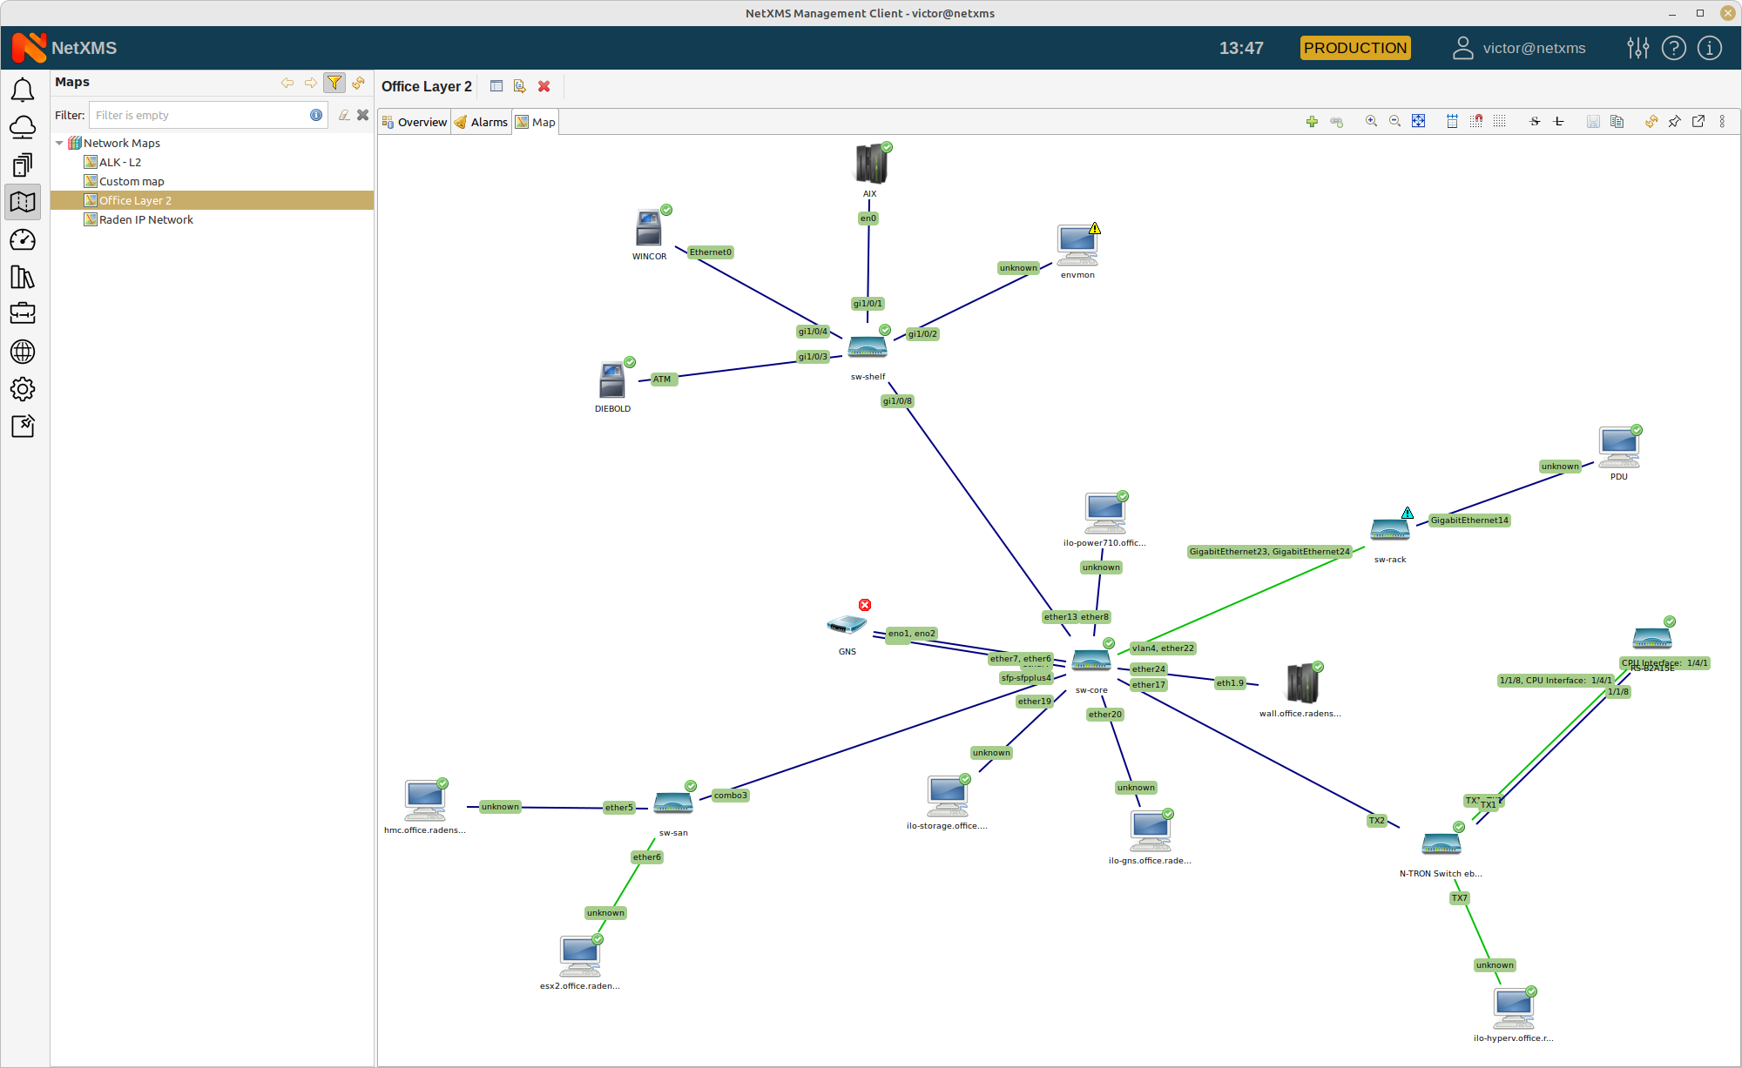The image size is (1742, 1068).
Task: Open Alarms perspective bell icon in sidebar
Action: [x=23, y=91]
